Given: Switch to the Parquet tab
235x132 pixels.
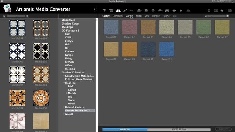Looking at the screenshot, I should pos(156,16).
